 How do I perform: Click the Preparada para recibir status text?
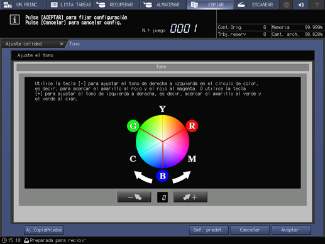click(x=58, y=240)
